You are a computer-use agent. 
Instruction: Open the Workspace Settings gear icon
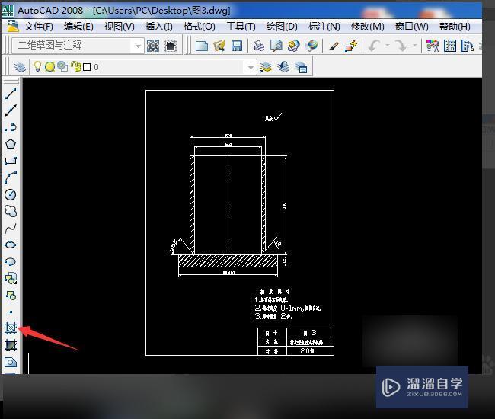click(153, 46)
